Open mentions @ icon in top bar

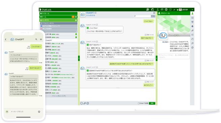click(170, 9)
